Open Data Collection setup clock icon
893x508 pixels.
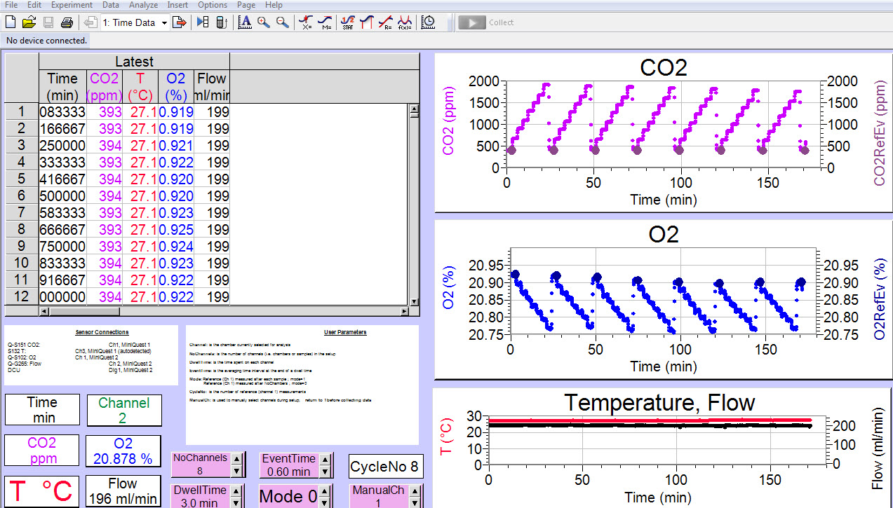pos(427,22)
